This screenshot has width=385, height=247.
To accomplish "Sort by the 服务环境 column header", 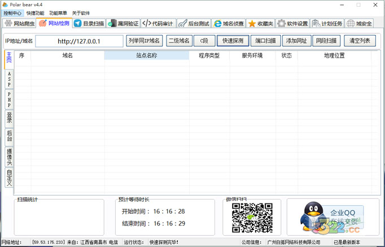I will tap(252, 55).
